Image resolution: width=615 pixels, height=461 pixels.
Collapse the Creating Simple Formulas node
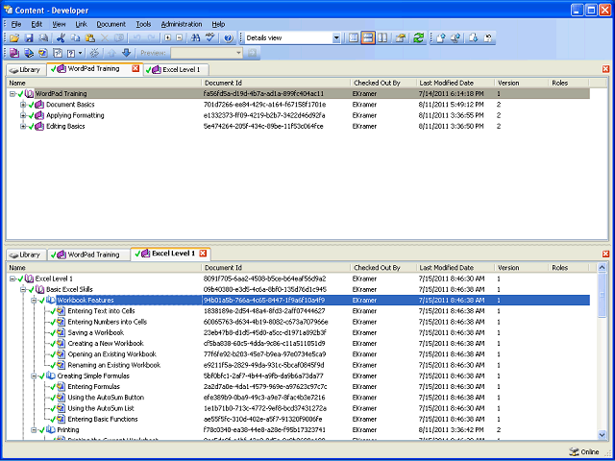[x=35, y=376]
